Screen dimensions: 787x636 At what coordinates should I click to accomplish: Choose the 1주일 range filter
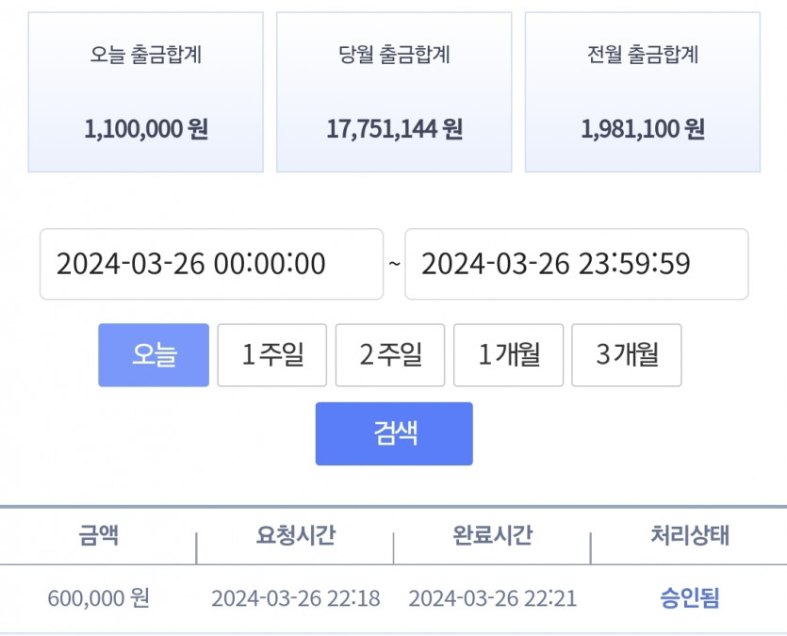272,355
